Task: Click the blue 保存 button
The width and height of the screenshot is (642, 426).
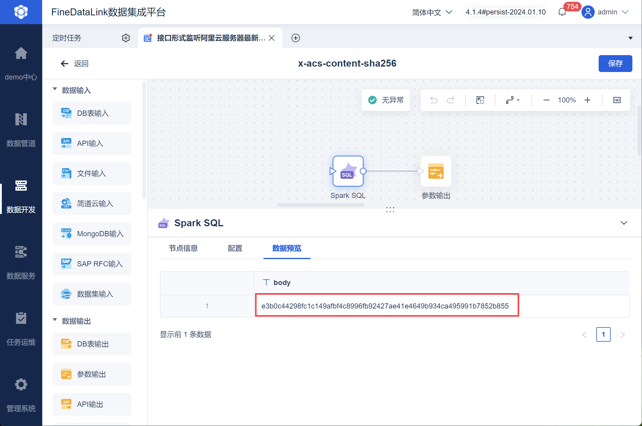Action: [615, 64]
